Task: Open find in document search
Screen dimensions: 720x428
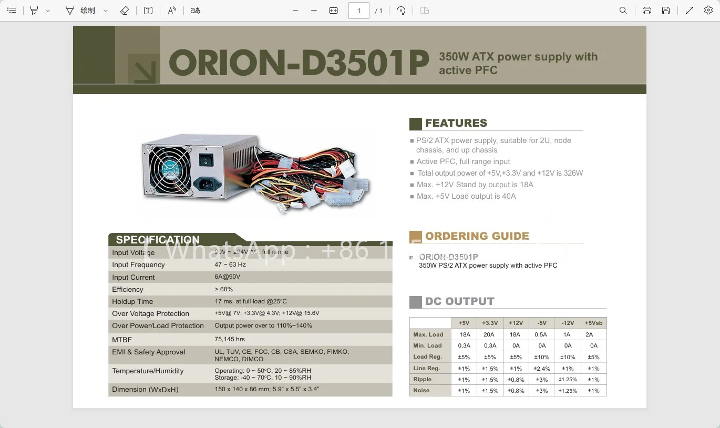Action: click(x=623, y=11)
